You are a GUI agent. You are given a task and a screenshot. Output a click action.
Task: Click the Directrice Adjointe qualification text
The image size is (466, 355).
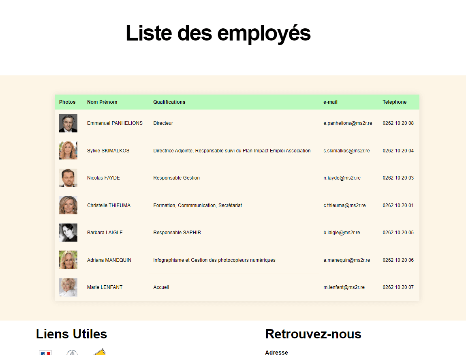(x=232, y=151)
